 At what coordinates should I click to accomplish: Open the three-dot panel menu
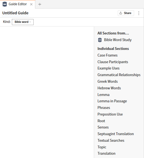(139, 13)
